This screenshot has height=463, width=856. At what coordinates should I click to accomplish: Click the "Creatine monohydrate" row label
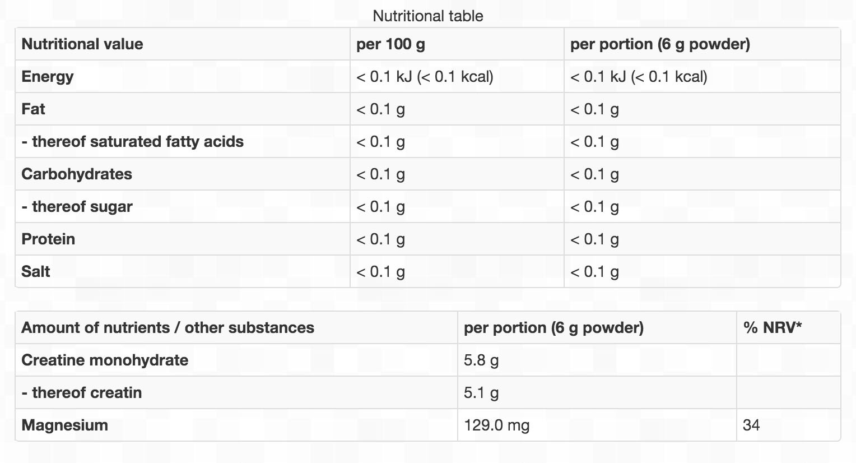pos(105,360)
